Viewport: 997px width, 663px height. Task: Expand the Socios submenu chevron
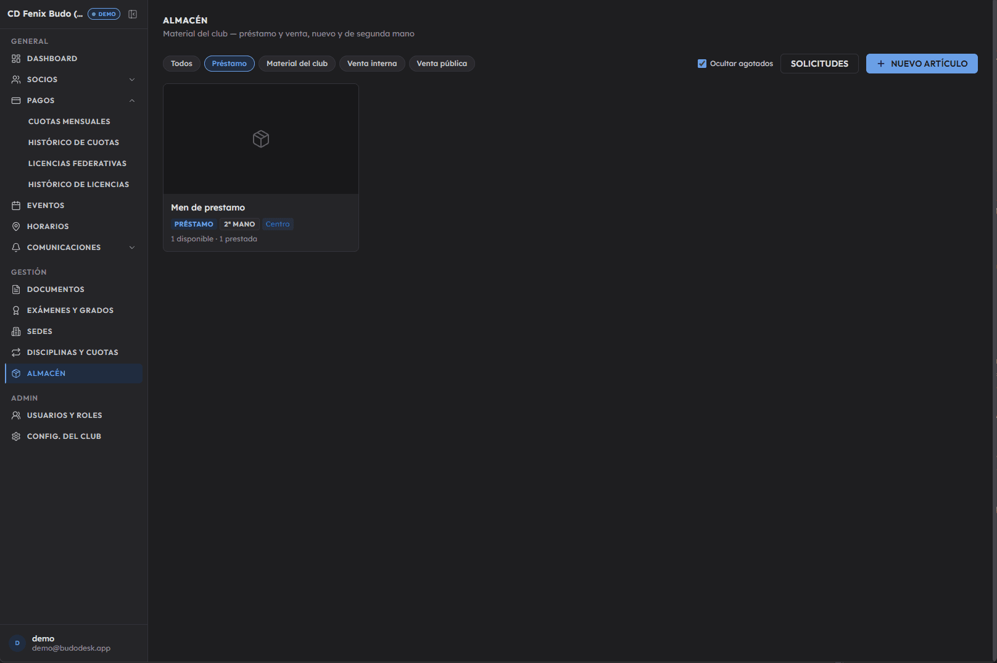[132, 80]
